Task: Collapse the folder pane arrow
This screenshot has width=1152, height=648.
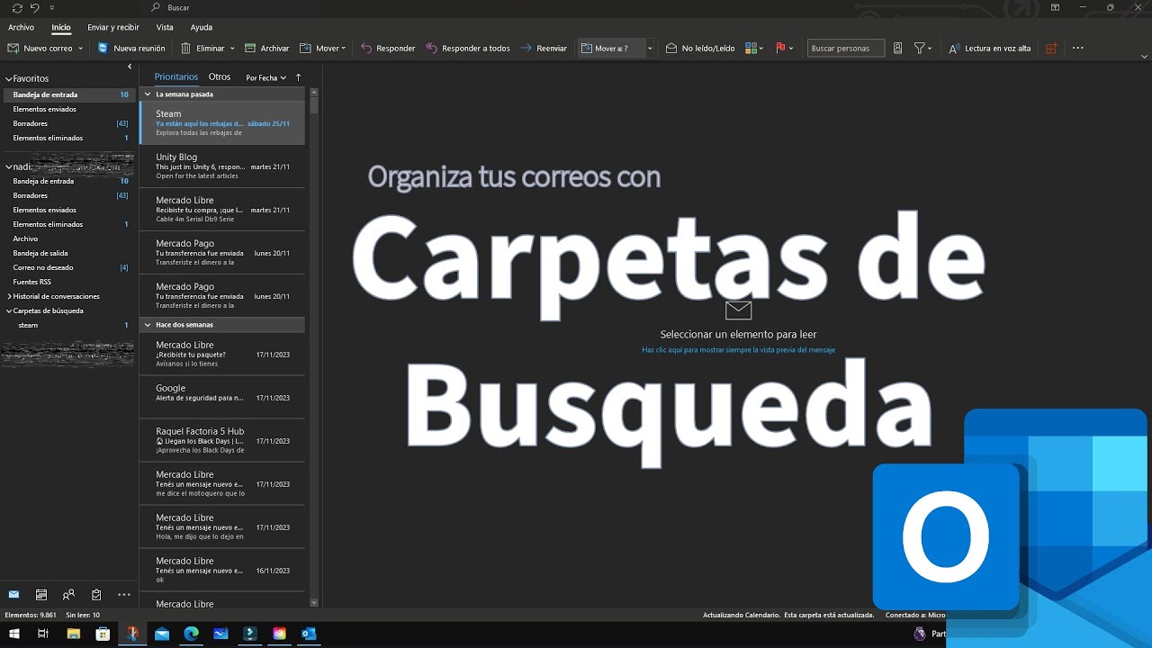Action: (130, 67)
